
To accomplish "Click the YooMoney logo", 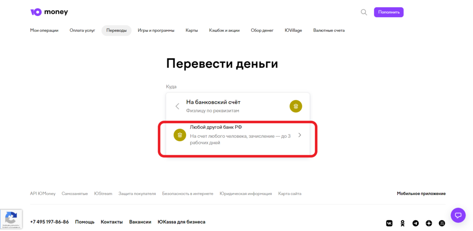I will [x=49, y=12].
